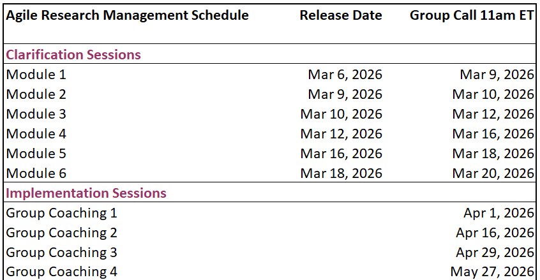Image resolution: width=540 pixels, height=280 pixels.
Task: Select the Implementation Sessions section heading
Action: pos(86,193)
